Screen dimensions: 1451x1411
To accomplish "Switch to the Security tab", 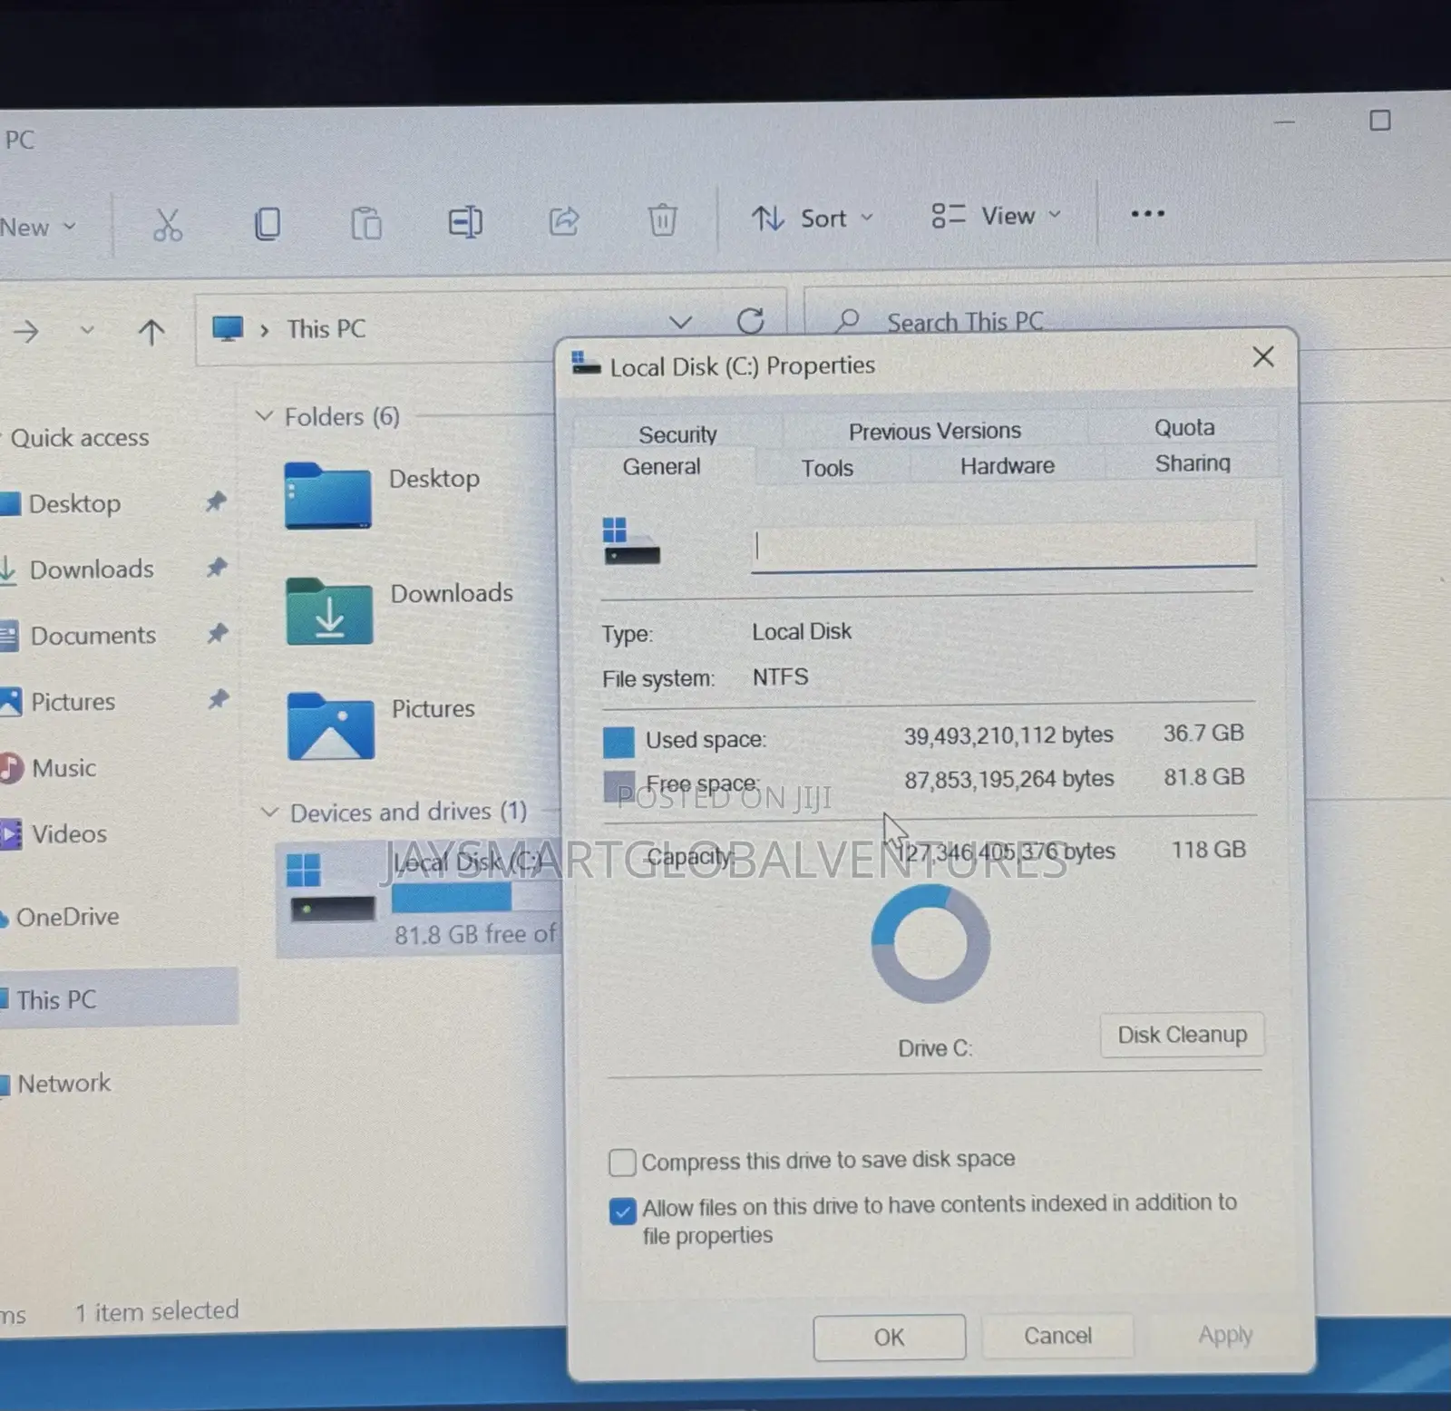I will [x=677, y=434].
